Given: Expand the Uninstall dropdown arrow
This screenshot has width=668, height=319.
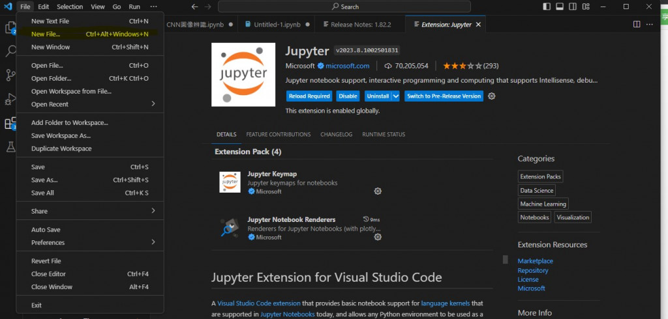Looking at the screenshot, I should click(x=396, y=96).
